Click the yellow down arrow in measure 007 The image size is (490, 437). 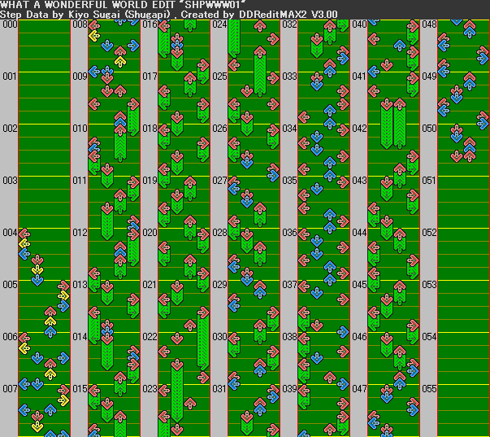pyautogui.click(x=37, y=426)
